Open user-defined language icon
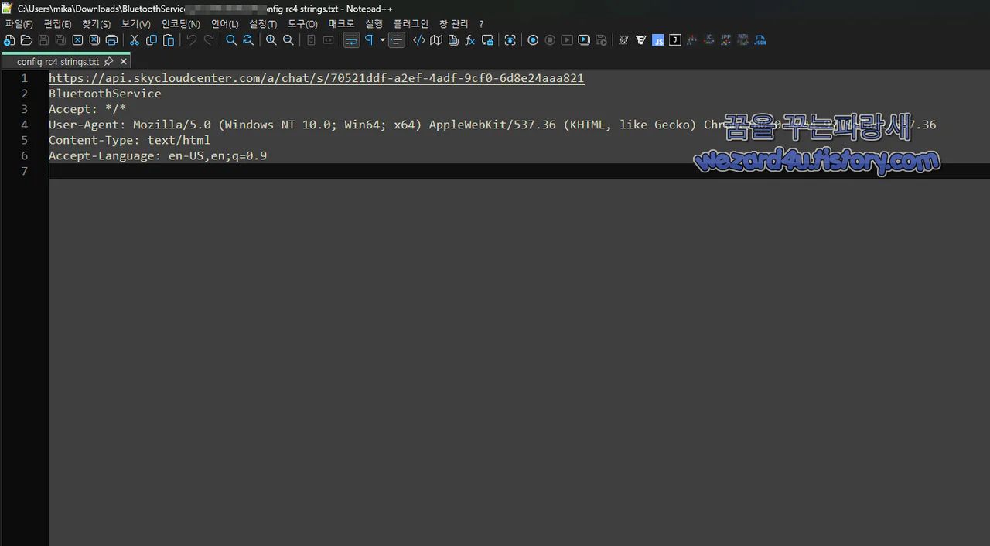 419,40
